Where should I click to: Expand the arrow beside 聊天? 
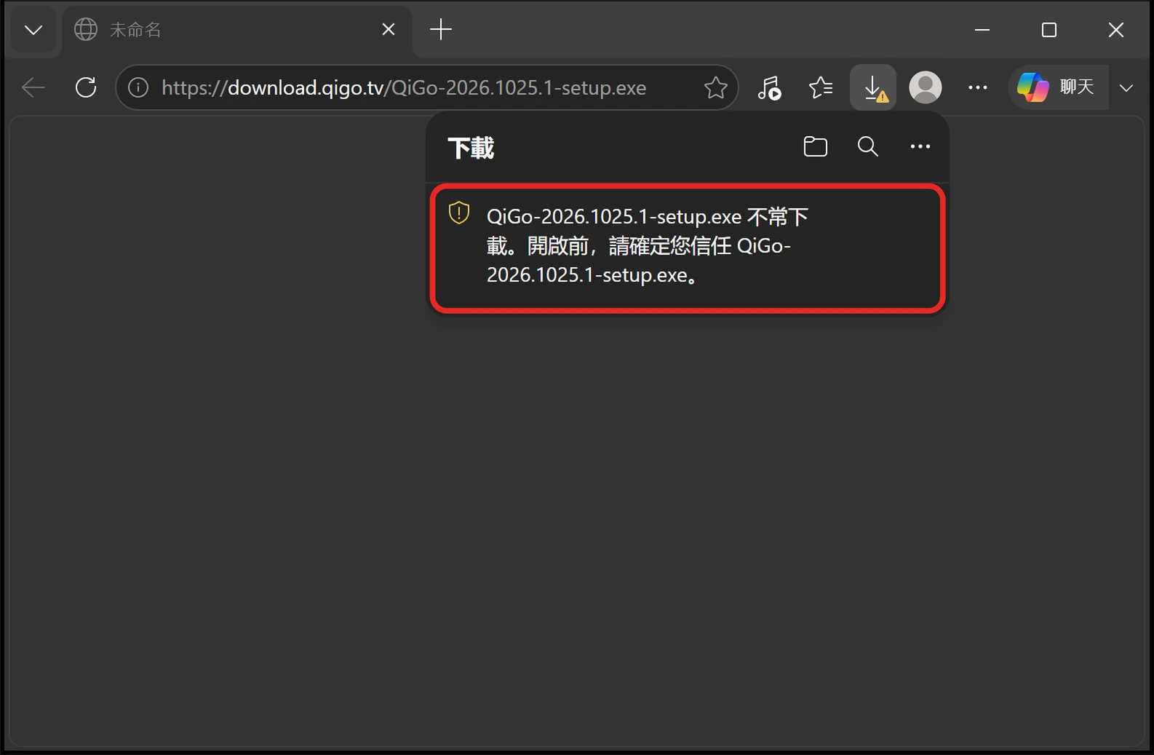(x=1126, y=87)
